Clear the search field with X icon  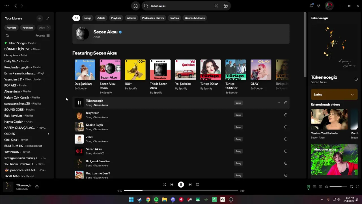[x=216, y=6]
